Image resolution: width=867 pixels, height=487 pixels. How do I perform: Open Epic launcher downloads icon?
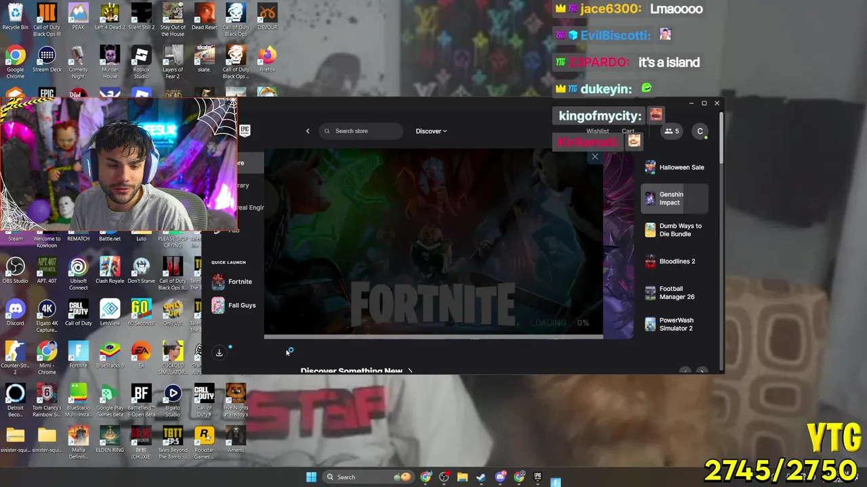point(219,352)
